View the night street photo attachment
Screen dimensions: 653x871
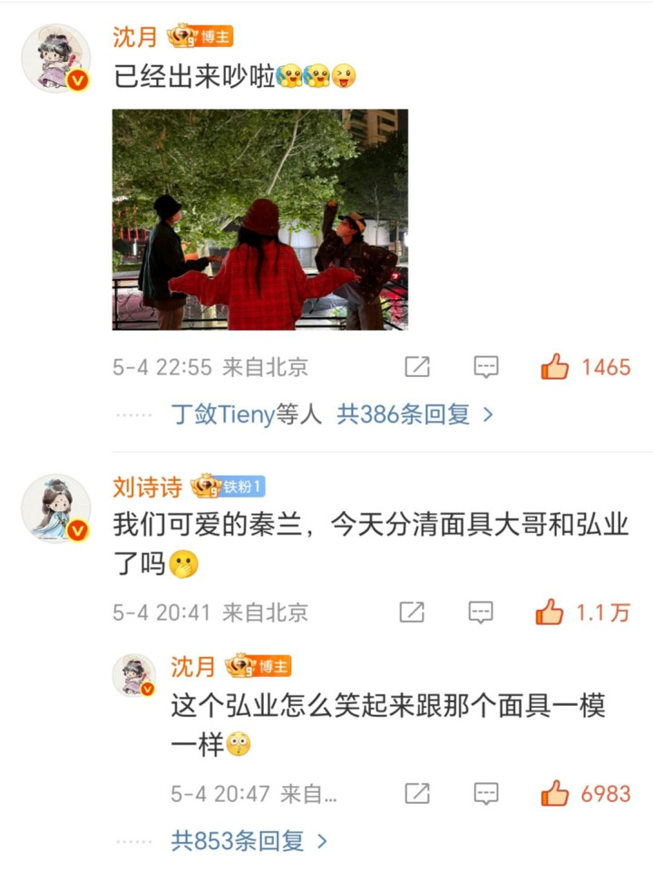(260, 219)
